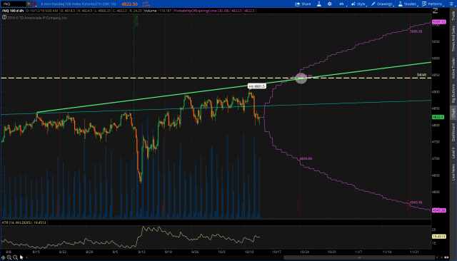Click the red clipboard link icon beside symbol
The width and height of the screenshot is (457, 261).
[35, 4]
